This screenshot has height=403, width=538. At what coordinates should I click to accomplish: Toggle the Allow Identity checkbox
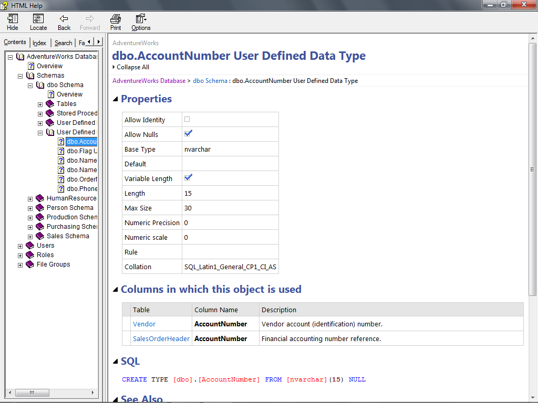(187, 119)
